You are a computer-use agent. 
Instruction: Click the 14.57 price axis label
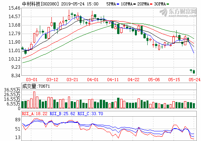(x=14, y=17)
